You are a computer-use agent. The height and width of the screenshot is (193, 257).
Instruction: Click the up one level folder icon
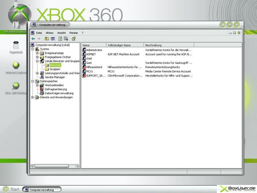(47, 39)
